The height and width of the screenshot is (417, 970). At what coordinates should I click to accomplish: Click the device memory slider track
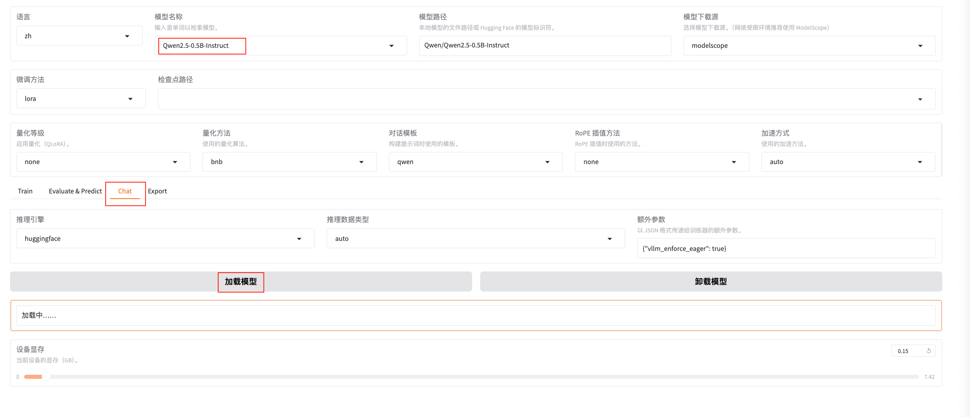pos(471,377)
